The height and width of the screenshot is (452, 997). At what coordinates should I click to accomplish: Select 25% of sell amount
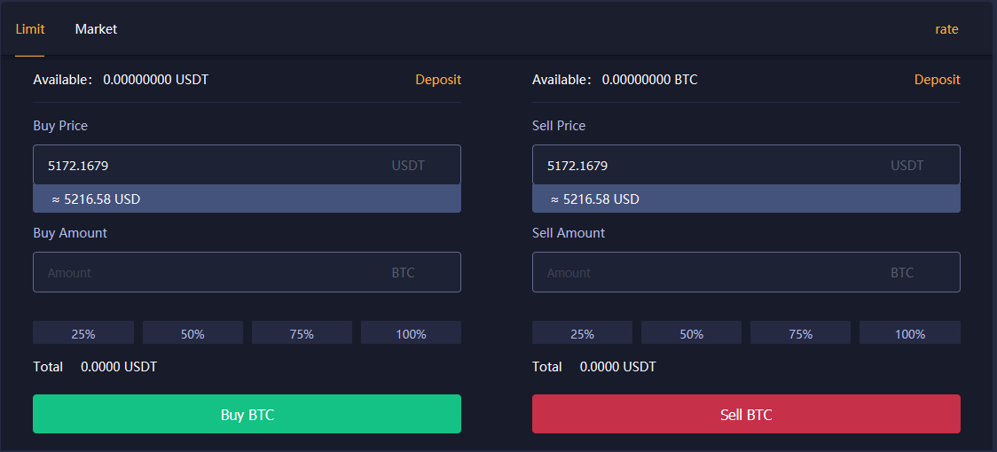point(582,334)
